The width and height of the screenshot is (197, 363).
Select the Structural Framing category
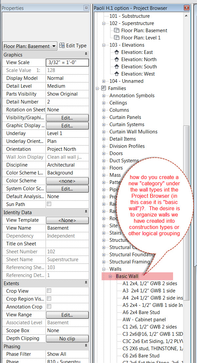[129, 262]
